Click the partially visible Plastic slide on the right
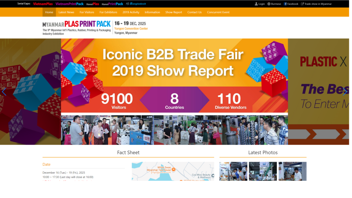This screenshot has height=198, width=352. (x=319, y=91)
